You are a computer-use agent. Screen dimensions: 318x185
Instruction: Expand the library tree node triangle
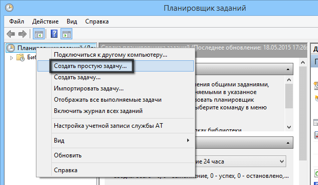click(11, 58)
